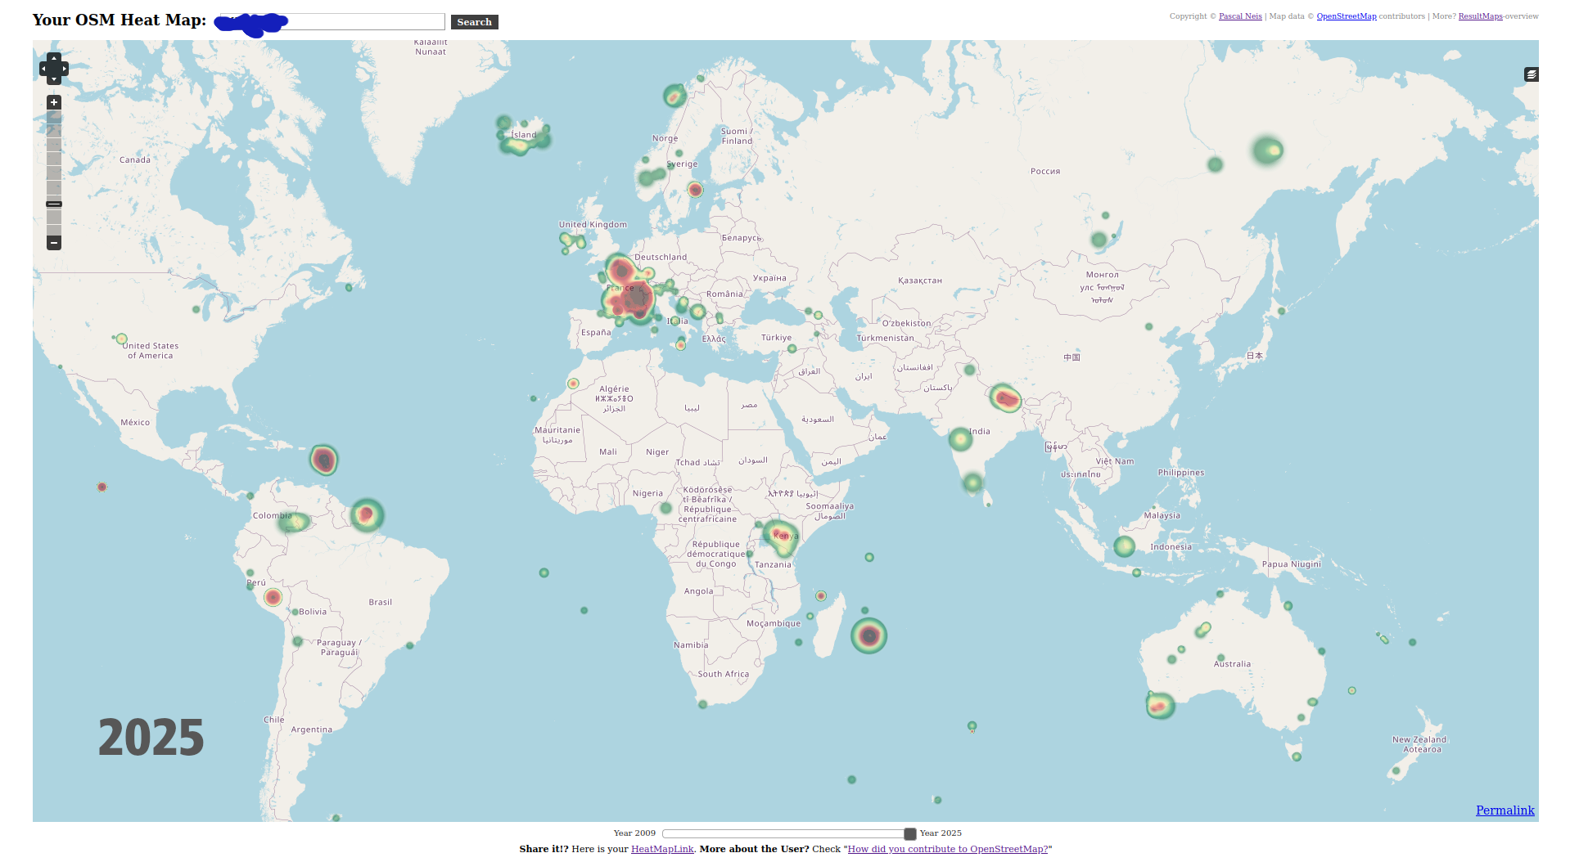1570x862 pixels.
Task: Click the zoom bar slider handle
Action: click(54, 204)
